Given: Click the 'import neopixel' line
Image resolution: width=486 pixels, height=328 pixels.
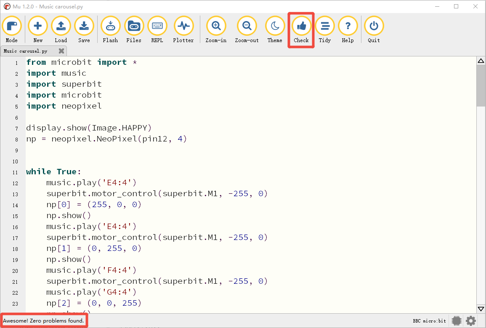Looking at the screenshot, I should pos(64,106).
